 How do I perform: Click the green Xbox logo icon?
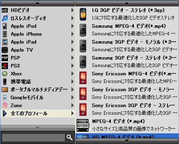click(x=5, y=74)
